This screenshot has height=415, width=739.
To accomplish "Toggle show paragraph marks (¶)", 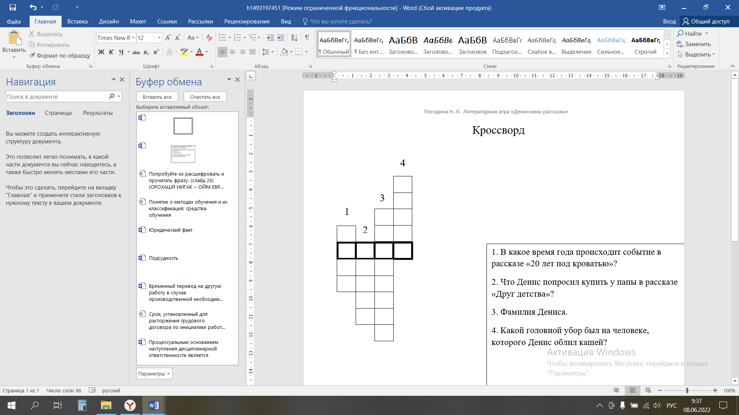I will tap(307, 38).
